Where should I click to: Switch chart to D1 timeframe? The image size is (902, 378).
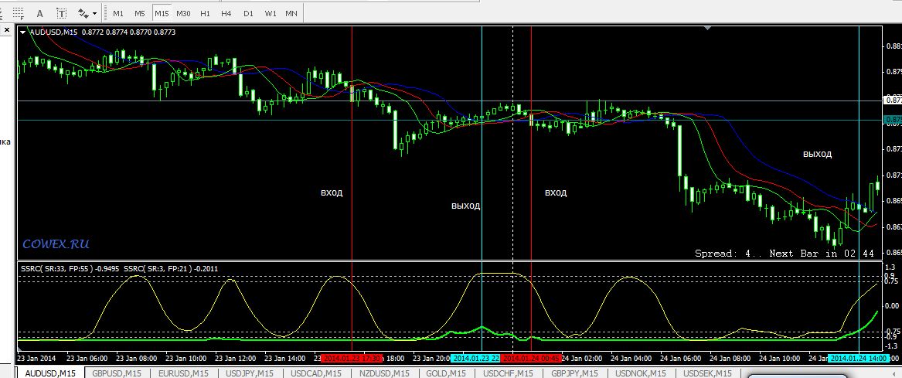point(248,13)
